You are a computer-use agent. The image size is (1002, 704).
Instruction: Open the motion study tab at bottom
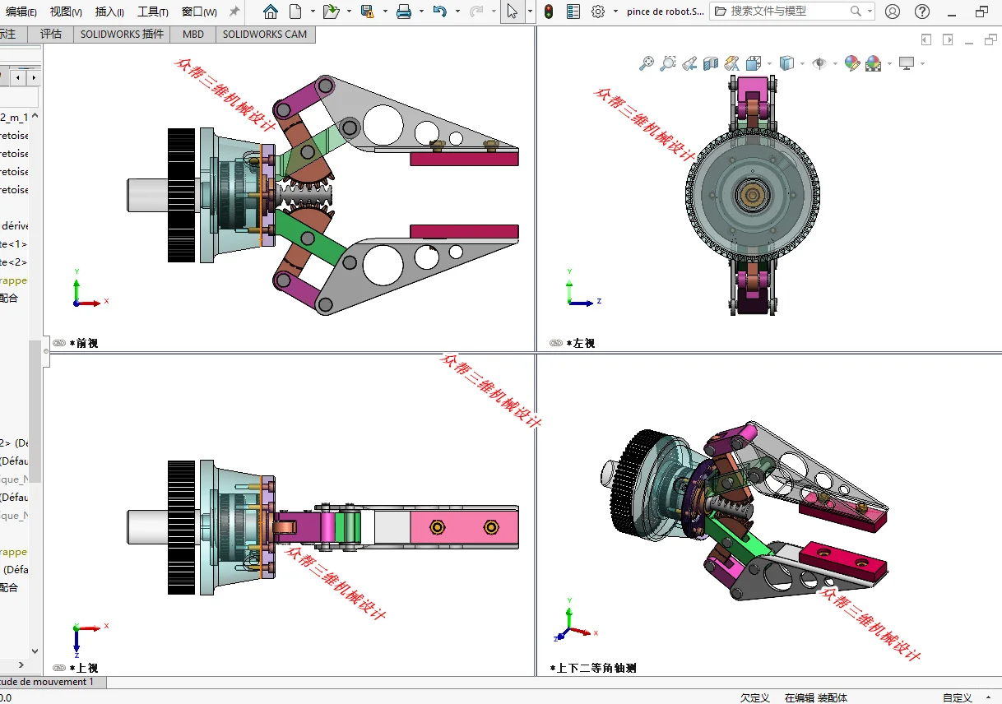53,682
